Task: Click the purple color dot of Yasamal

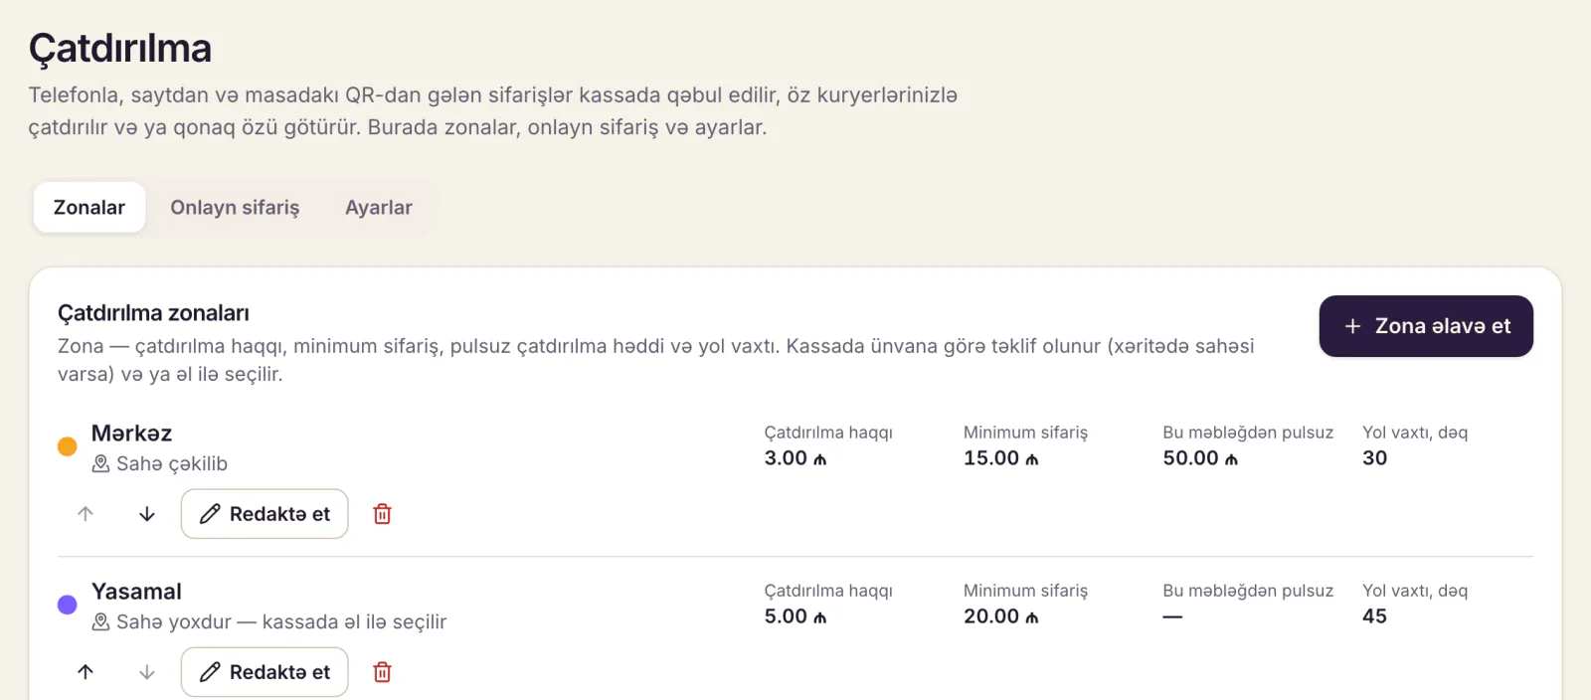Action: [x=68, y=605]
